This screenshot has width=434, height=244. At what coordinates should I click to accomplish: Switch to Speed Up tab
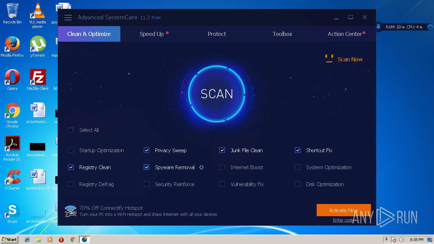tap(152, 34)
